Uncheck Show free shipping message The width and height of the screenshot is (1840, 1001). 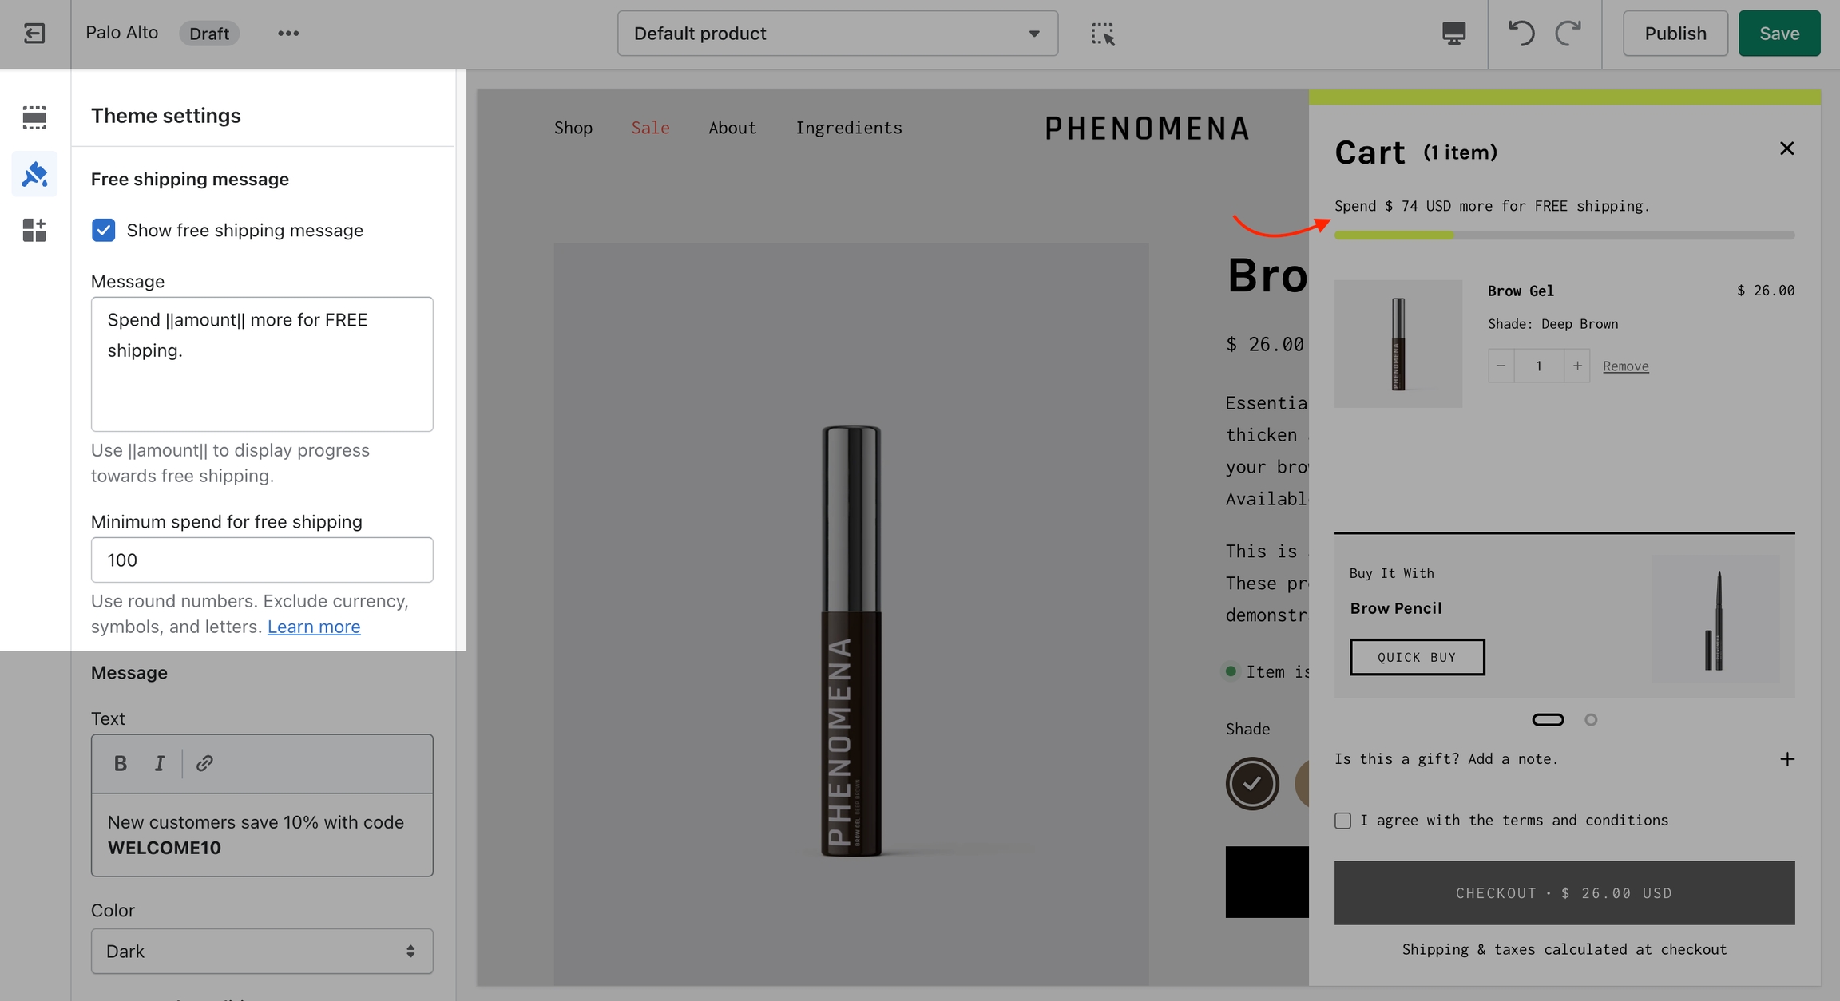[104, 231]
